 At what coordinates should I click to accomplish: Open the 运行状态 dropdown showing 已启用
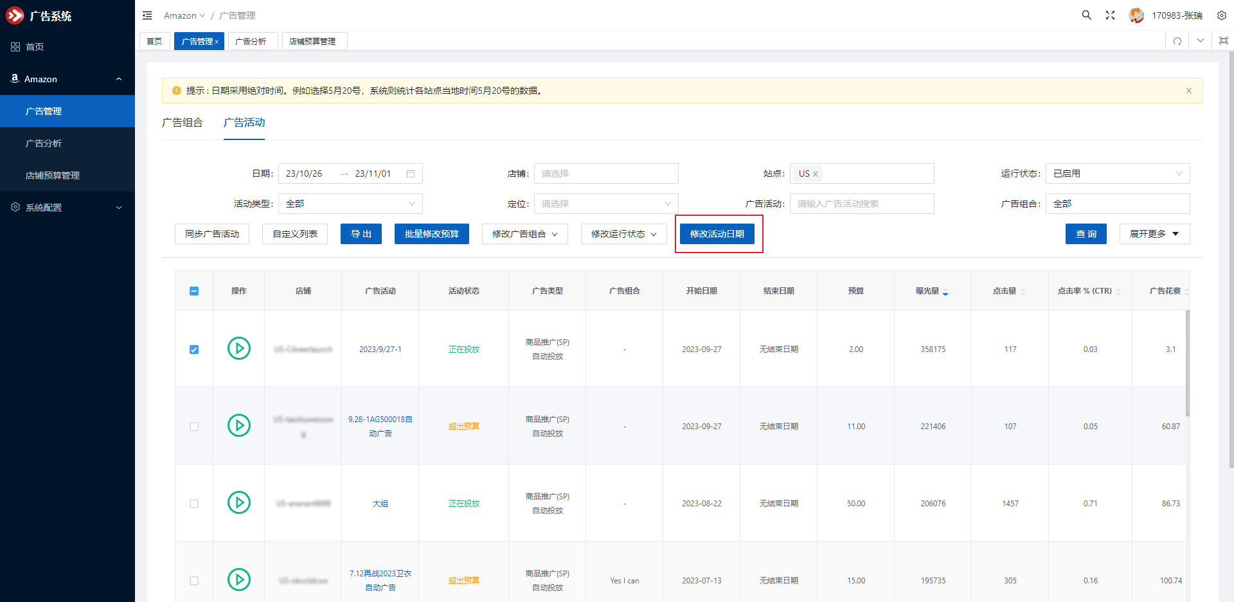(1117, 173)
